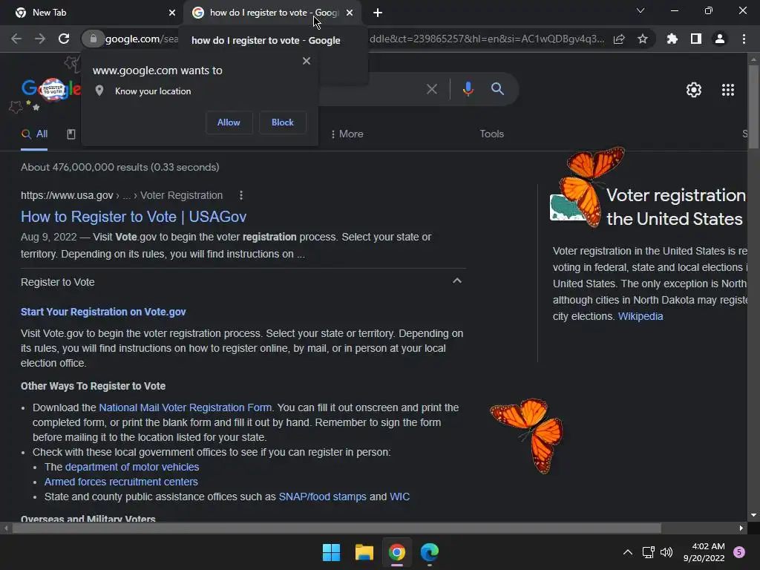Image resolution: width=760 pixels, height=570 pixels.
Task: Open How to Register to Vote USAGov
Action: (134, 217)
